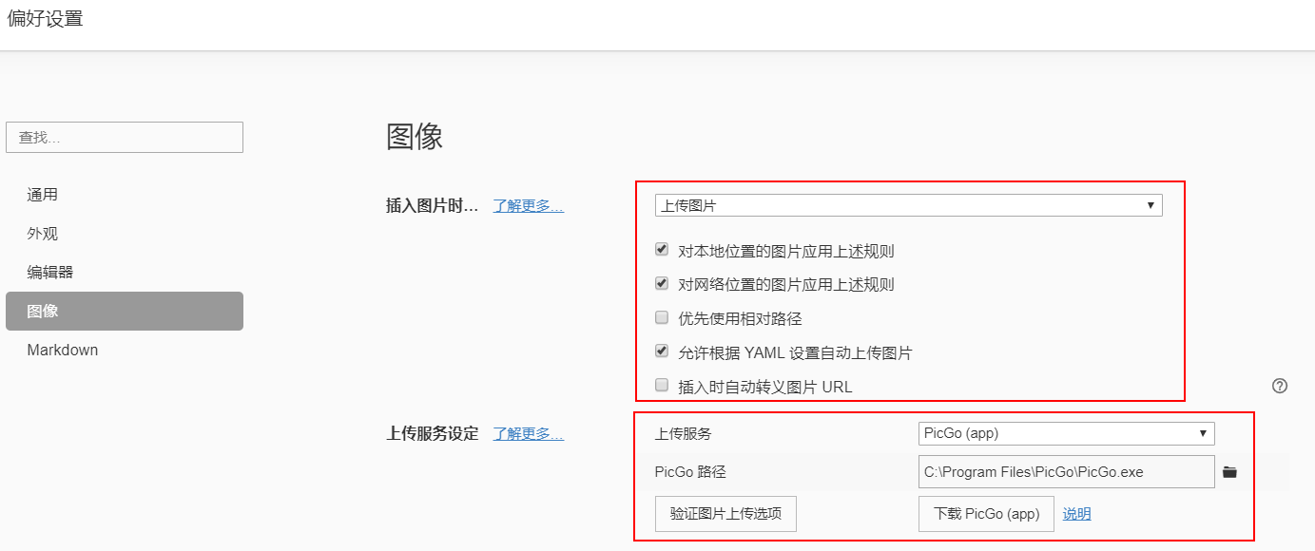Focus the 查找 search field
This screenshot has width=1315, height=551.
pos(125,137)
